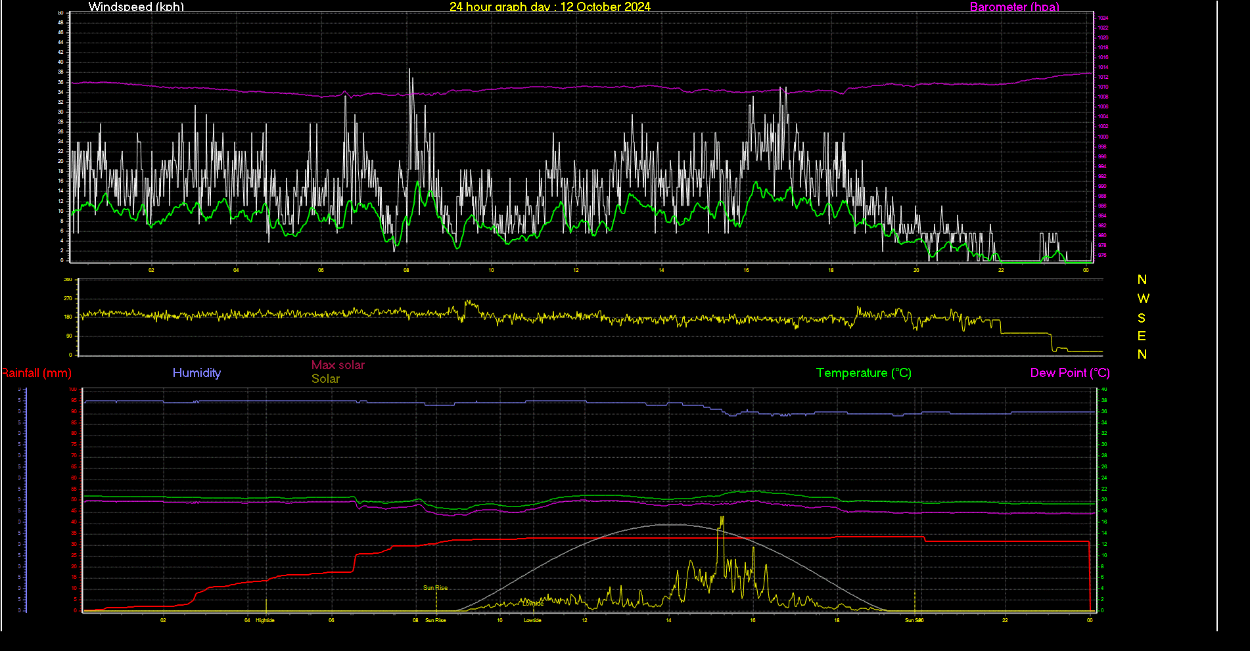Click the "180" wind direction axis value
Screen dimensions: 1250x651
tap(68, 317)
